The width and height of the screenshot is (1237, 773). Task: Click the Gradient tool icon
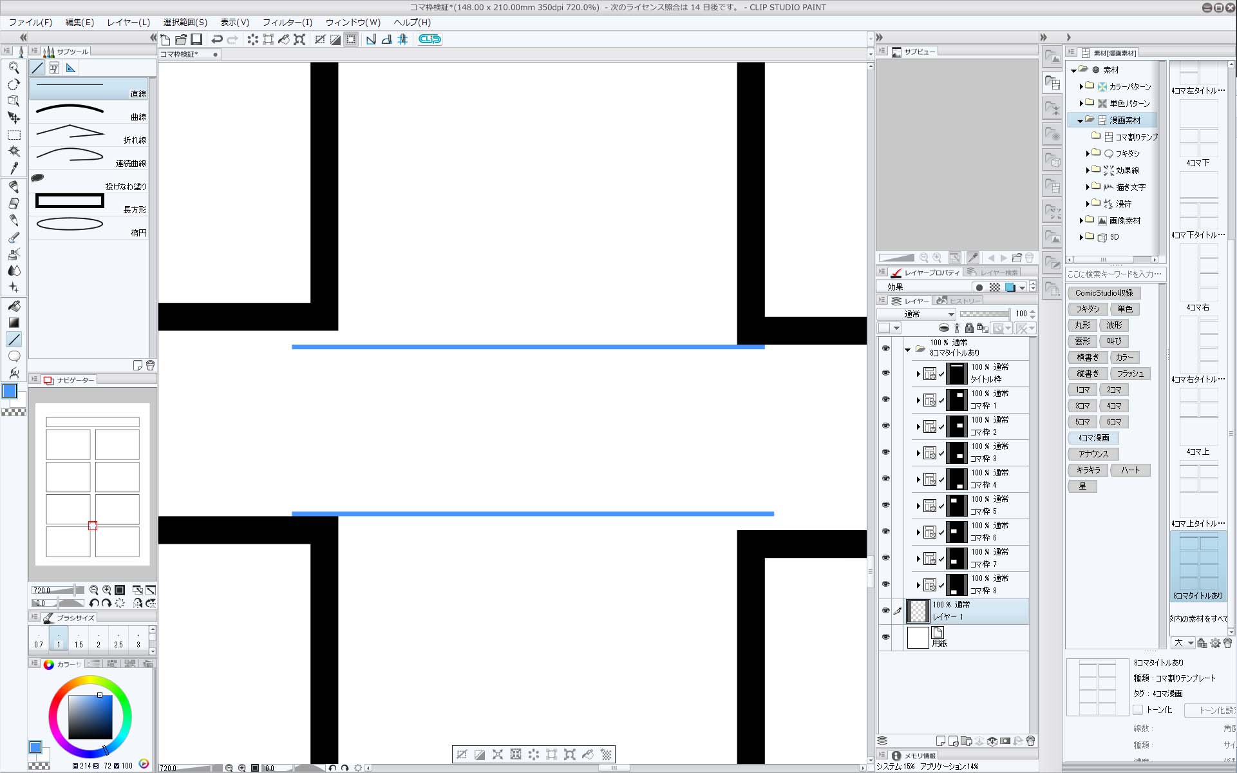point(14,323)
